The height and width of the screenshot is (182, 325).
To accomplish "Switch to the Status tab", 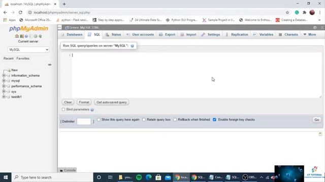I will click(113, 34).
